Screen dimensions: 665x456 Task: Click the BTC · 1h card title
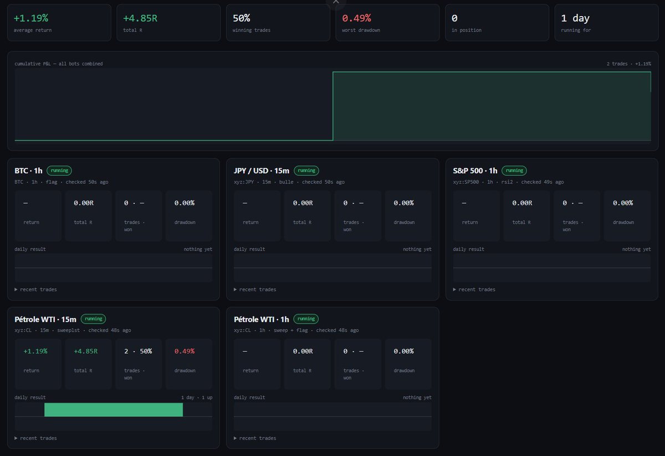pos(28,170)
